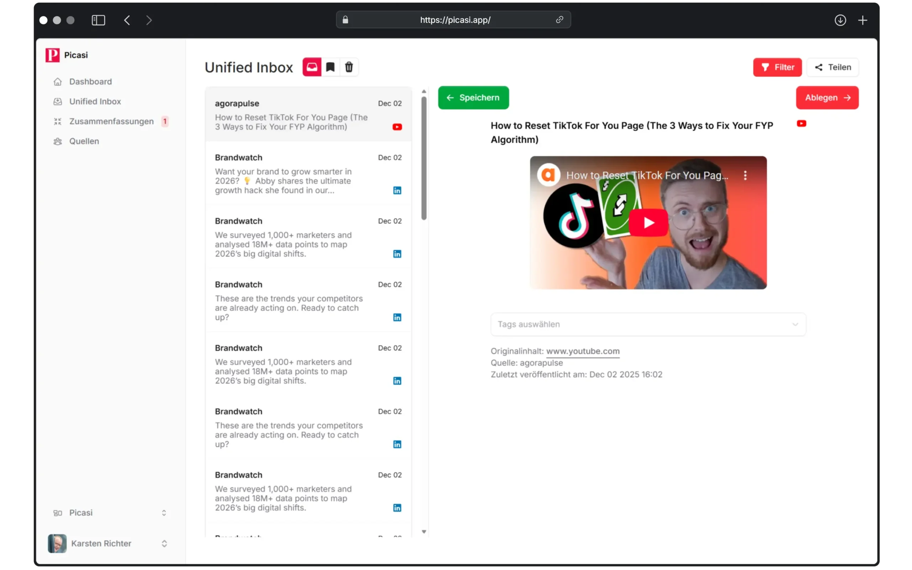Open Dashboard from the sidebar

[x=90, y=82]
